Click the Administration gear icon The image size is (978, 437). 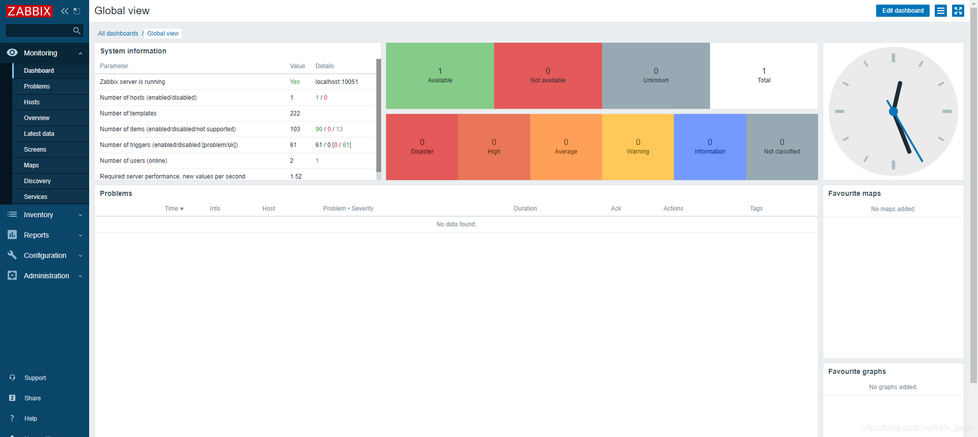(12, 275)
